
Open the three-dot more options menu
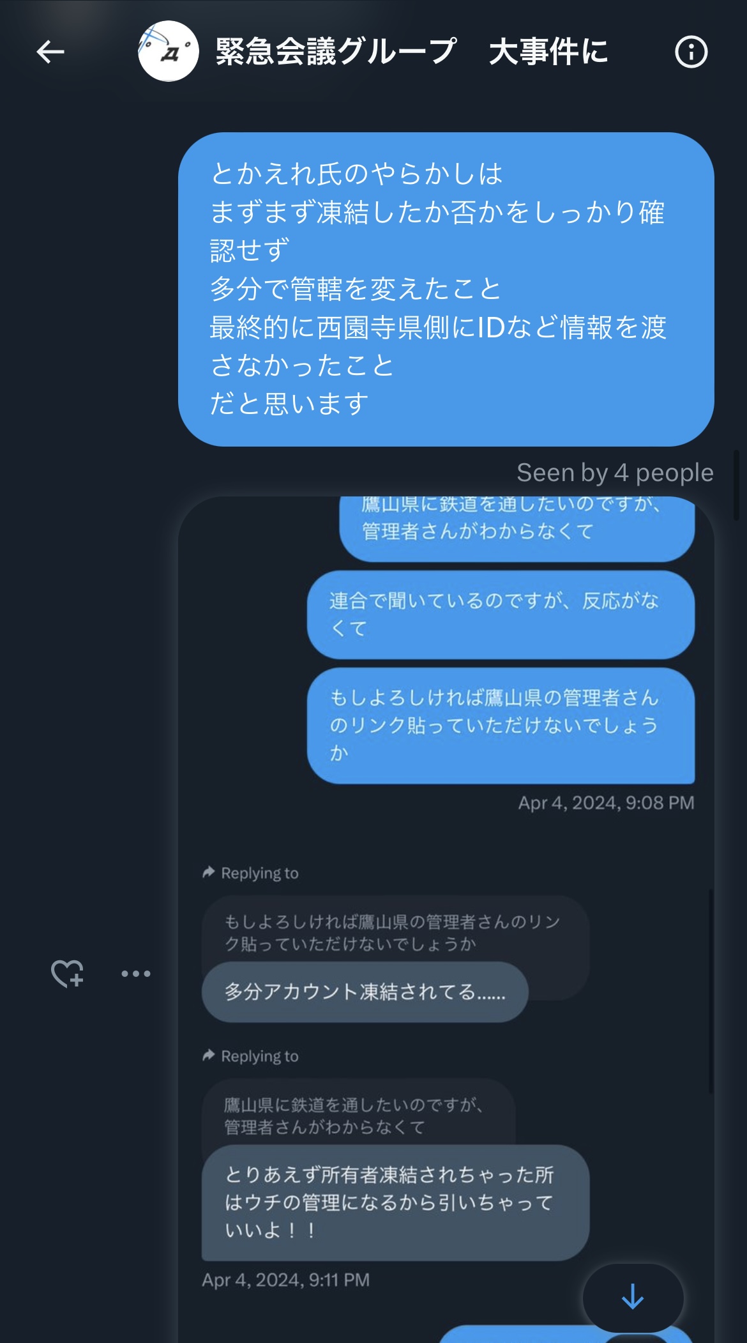pos(136,974)
